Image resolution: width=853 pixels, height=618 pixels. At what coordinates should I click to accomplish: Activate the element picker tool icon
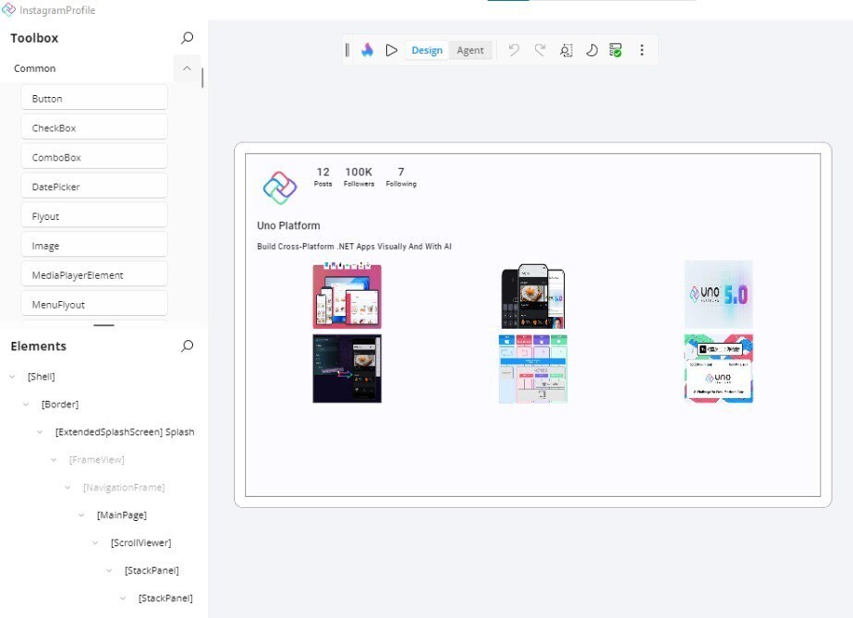pyautogui.click(x=566, y=50)
